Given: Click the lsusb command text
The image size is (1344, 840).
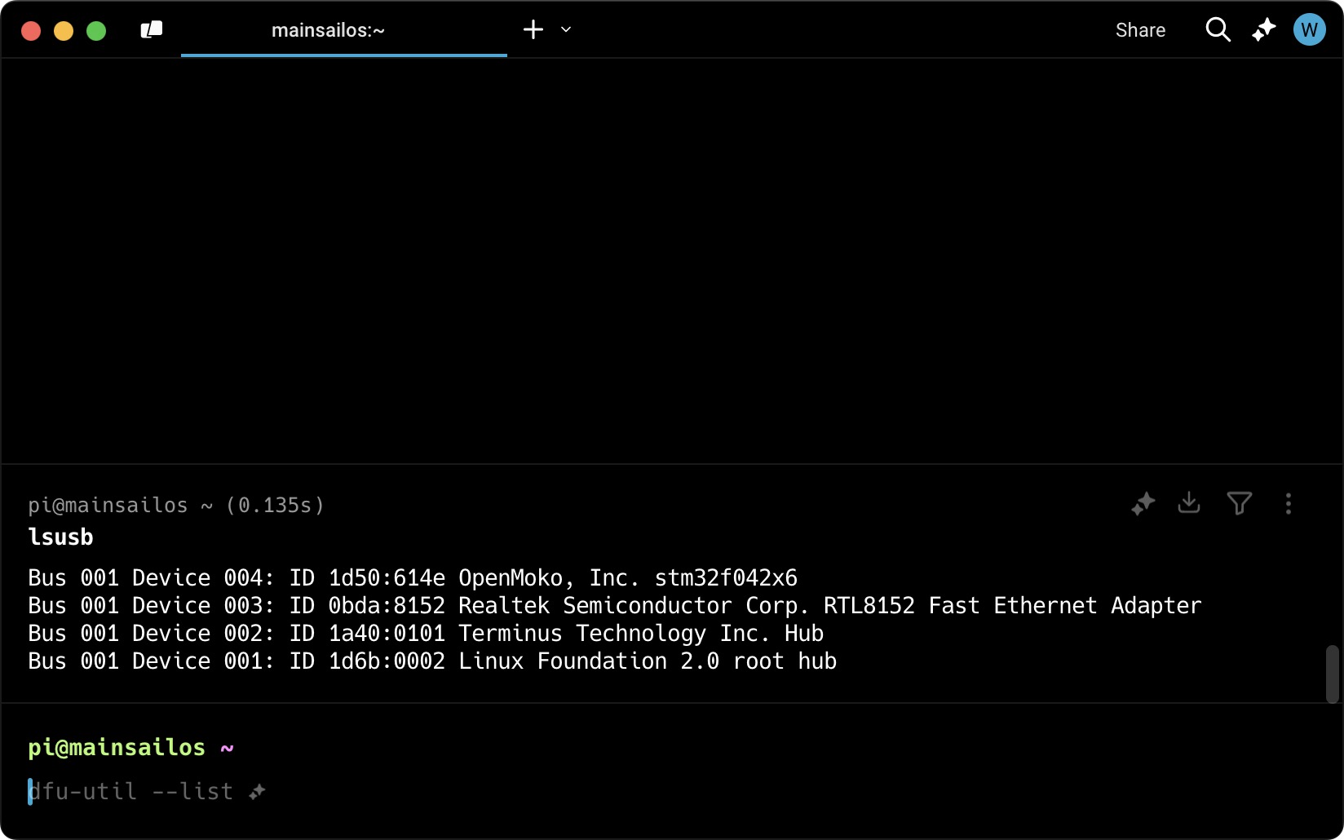Looking at the screenshot, I should coord(61,537).
